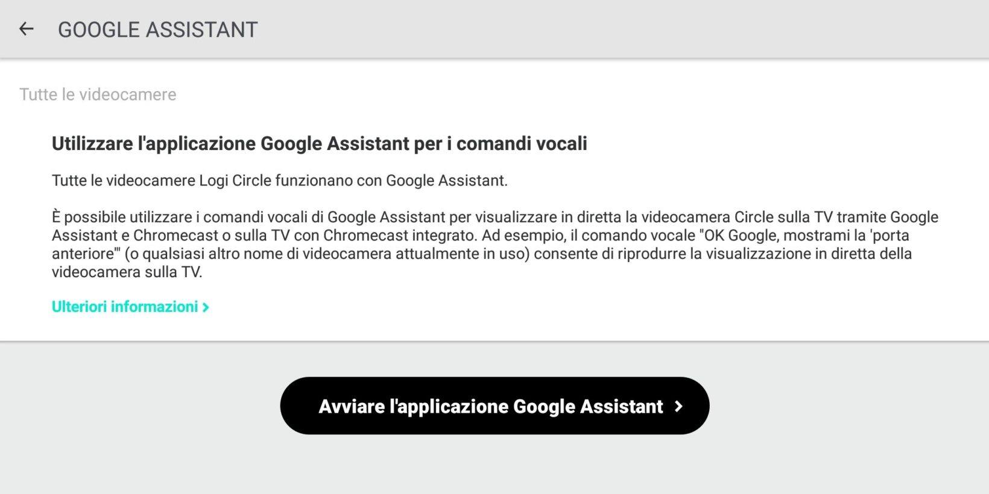Screen dimensions: 989x494
Task: Click the arrow on the Avviare button
Action: 678,407
